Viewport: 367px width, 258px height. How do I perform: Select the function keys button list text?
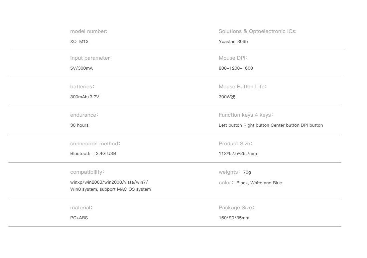[x=271, y=125]
